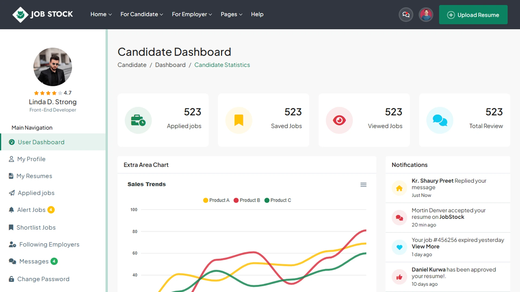Click Daniel Kurwa name in notifications
The height and width of the screenshot is (292, 520).
(428, 270)
